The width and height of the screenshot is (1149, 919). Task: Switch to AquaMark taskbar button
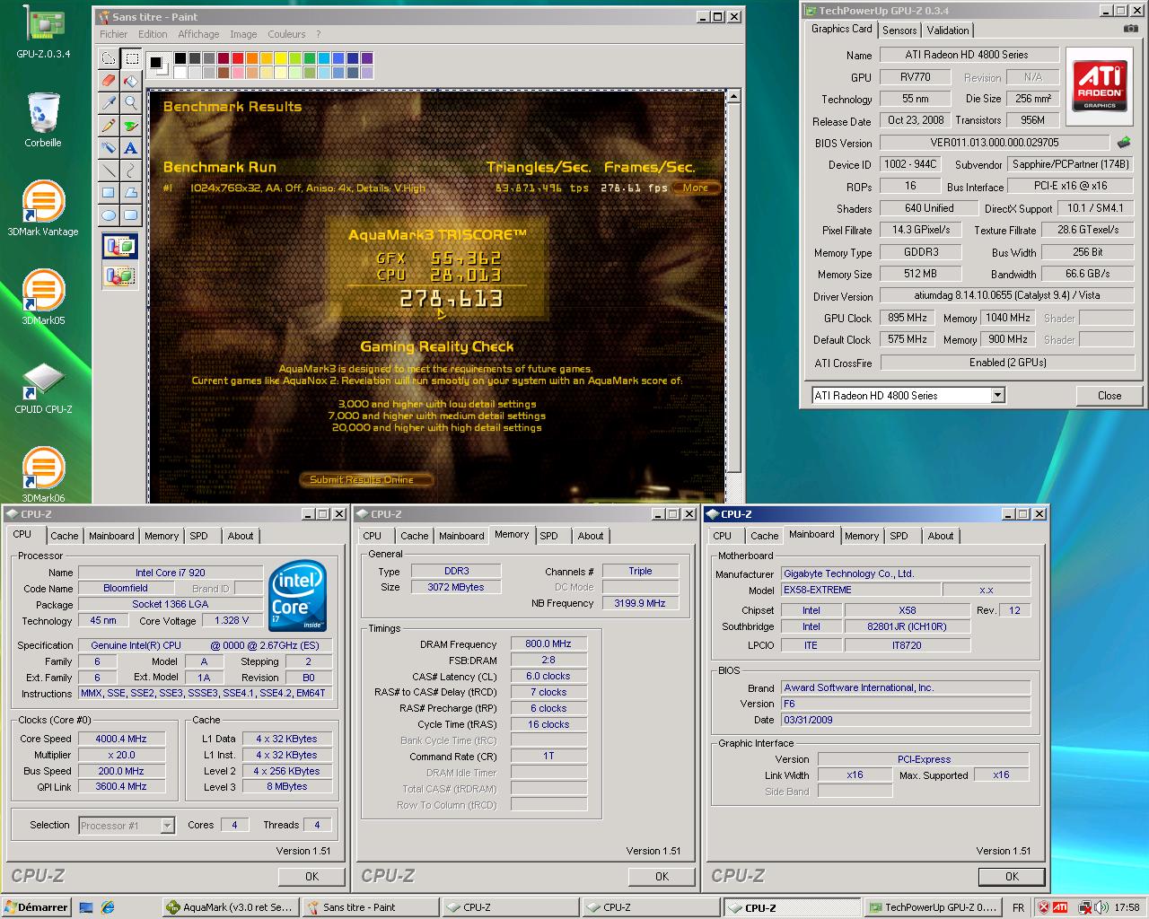[x=231, y=907]
